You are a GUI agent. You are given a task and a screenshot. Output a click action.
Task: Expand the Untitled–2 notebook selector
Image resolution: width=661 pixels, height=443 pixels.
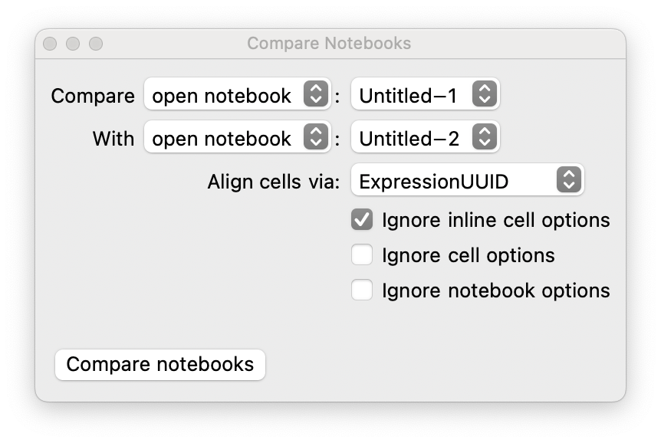pyautogui.click(x=425, y=138)
